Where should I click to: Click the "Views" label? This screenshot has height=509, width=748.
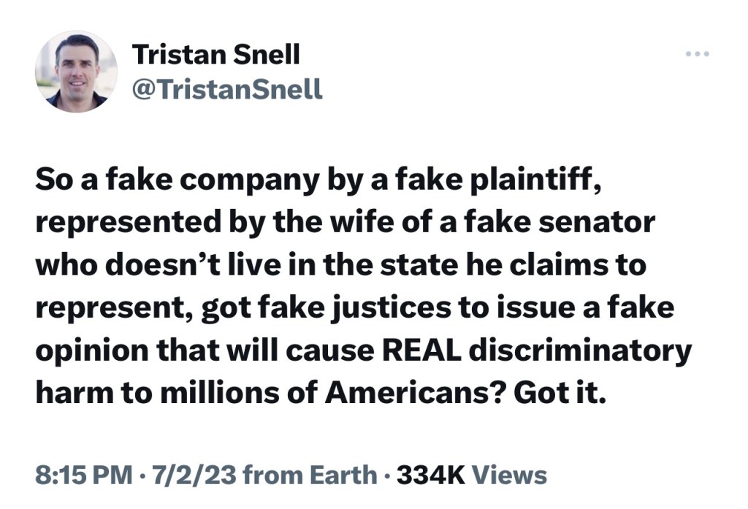[510, 475]
